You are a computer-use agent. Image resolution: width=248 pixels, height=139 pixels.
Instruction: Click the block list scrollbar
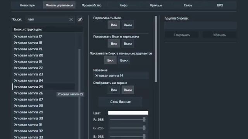(79, 94)
